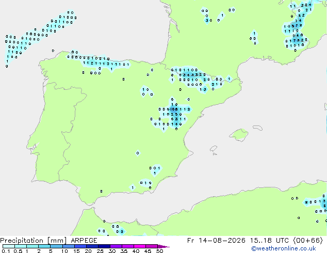Viewport: 327px width, 253px height.
Task: Click the 2–5 mm legend swatch
Action: click(44, 246)
